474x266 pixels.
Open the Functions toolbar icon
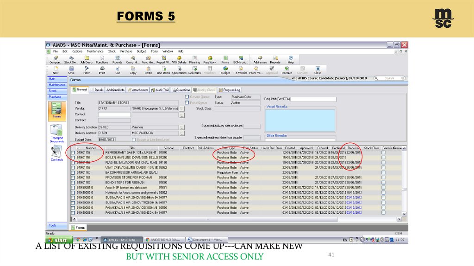click(x=102, y=60)
